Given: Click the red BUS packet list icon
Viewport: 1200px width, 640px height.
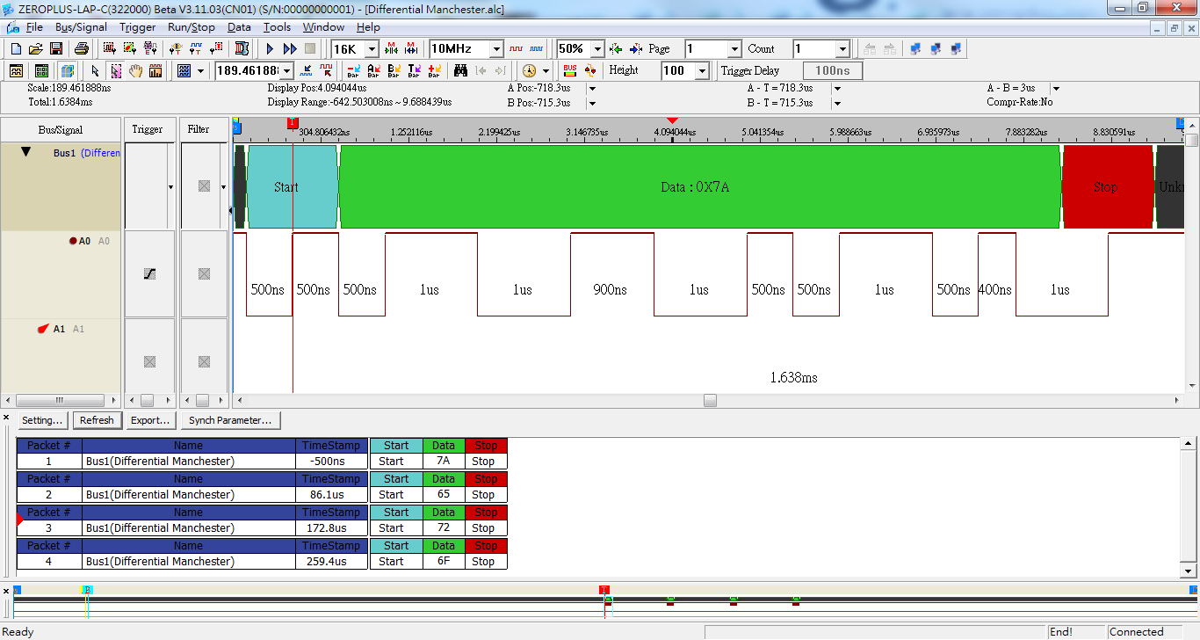Looking at the screenshot, I should click(x=570, y=70).
